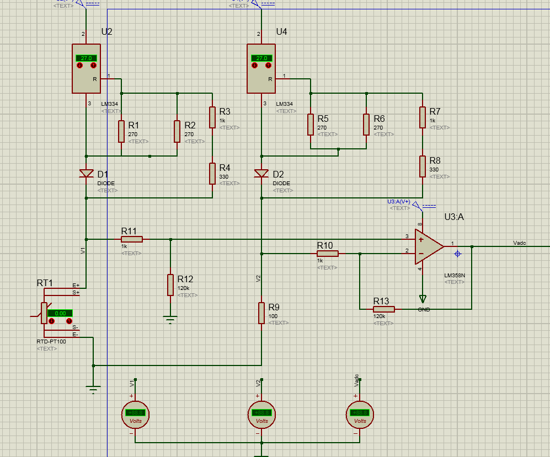This screenshot has width=550, height=457.
Task: Click the GND terminal below the op-amp
Action: pyautogui.click(x=423, y=299)
